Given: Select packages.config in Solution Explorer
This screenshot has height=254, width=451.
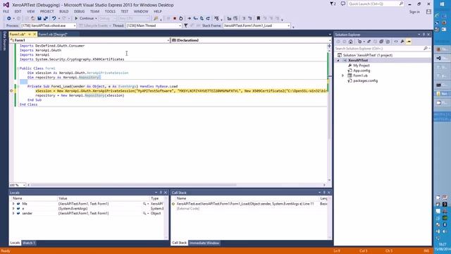Looking at the screenshot, I should point(365,81).
